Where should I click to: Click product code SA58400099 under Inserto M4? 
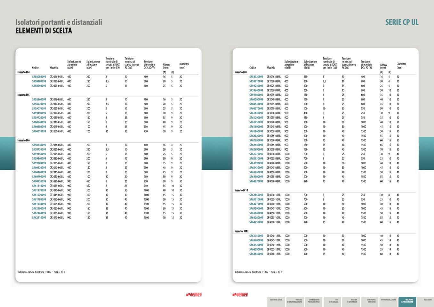(x=39, y=81)
